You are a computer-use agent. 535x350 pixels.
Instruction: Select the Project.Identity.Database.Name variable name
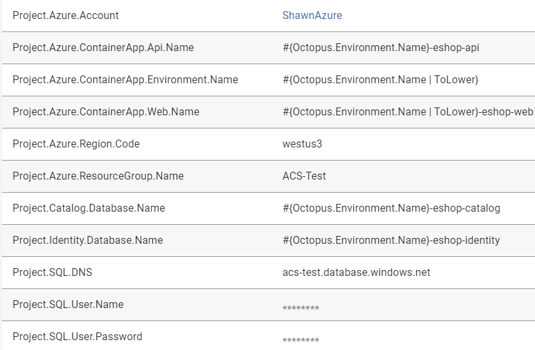tap(87, 240)
